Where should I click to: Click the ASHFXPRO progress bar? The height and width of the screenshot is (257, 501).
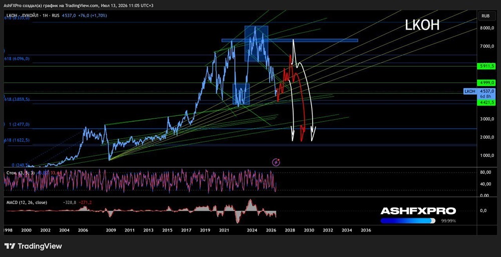coord(408,220)
